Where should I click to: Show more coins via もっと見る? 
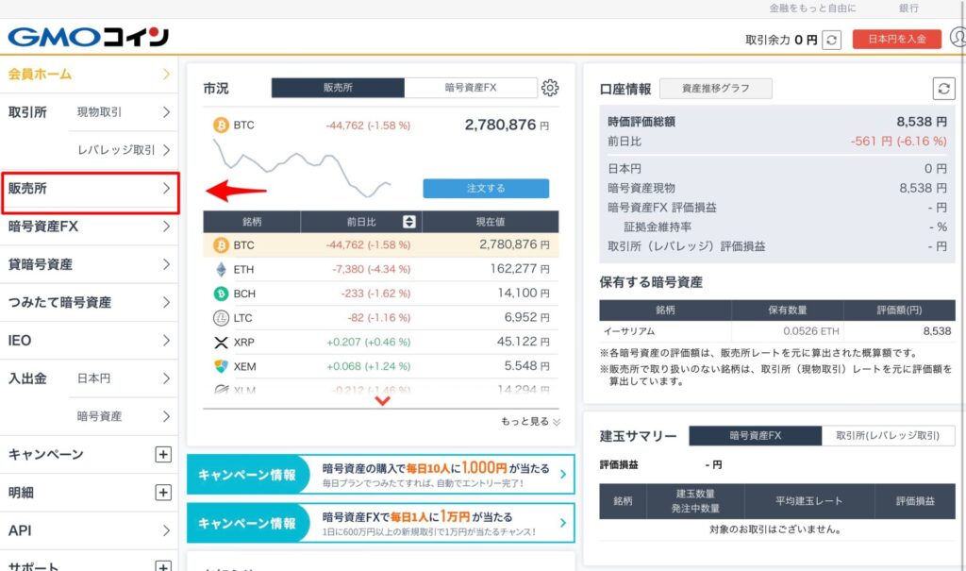530,422
